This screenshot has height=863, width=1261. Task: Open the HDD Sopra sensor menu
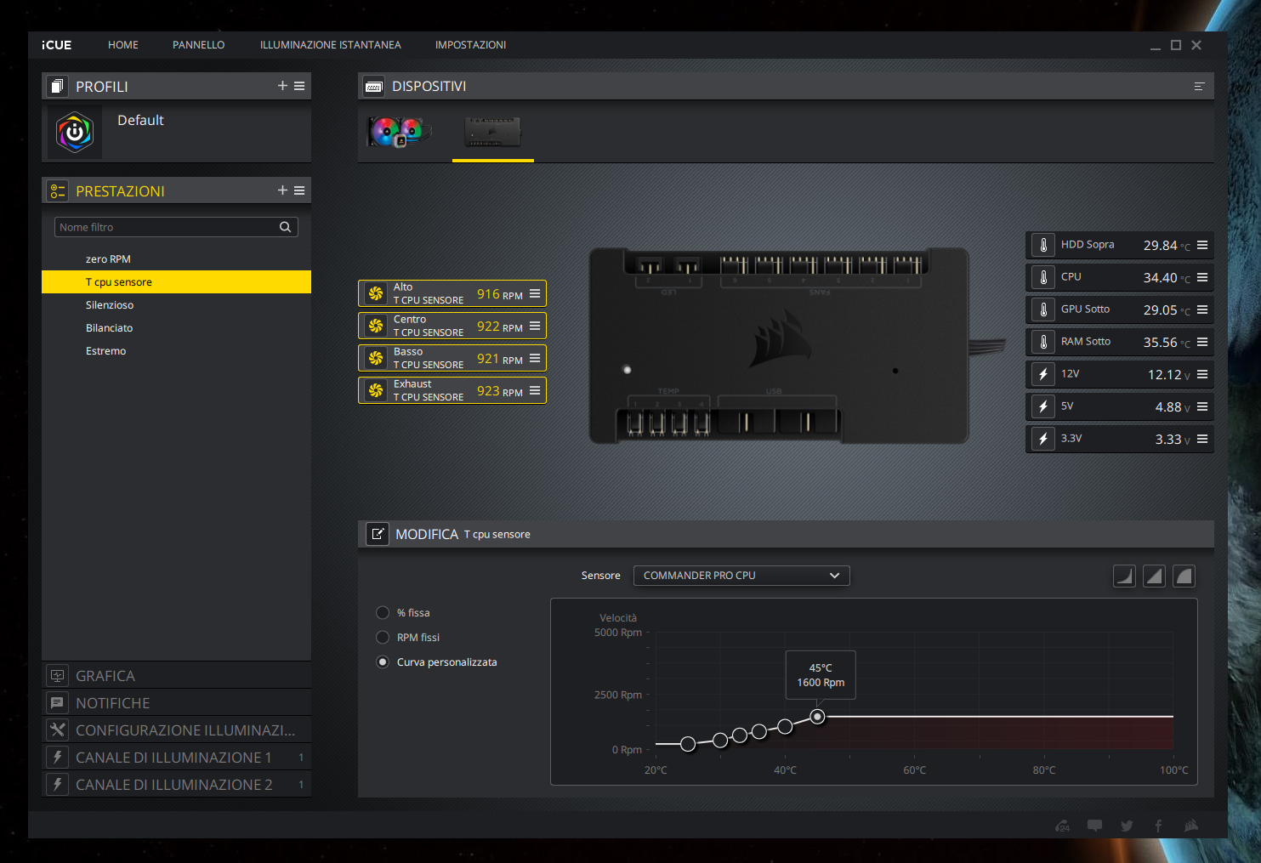[x=1202, y=245]
